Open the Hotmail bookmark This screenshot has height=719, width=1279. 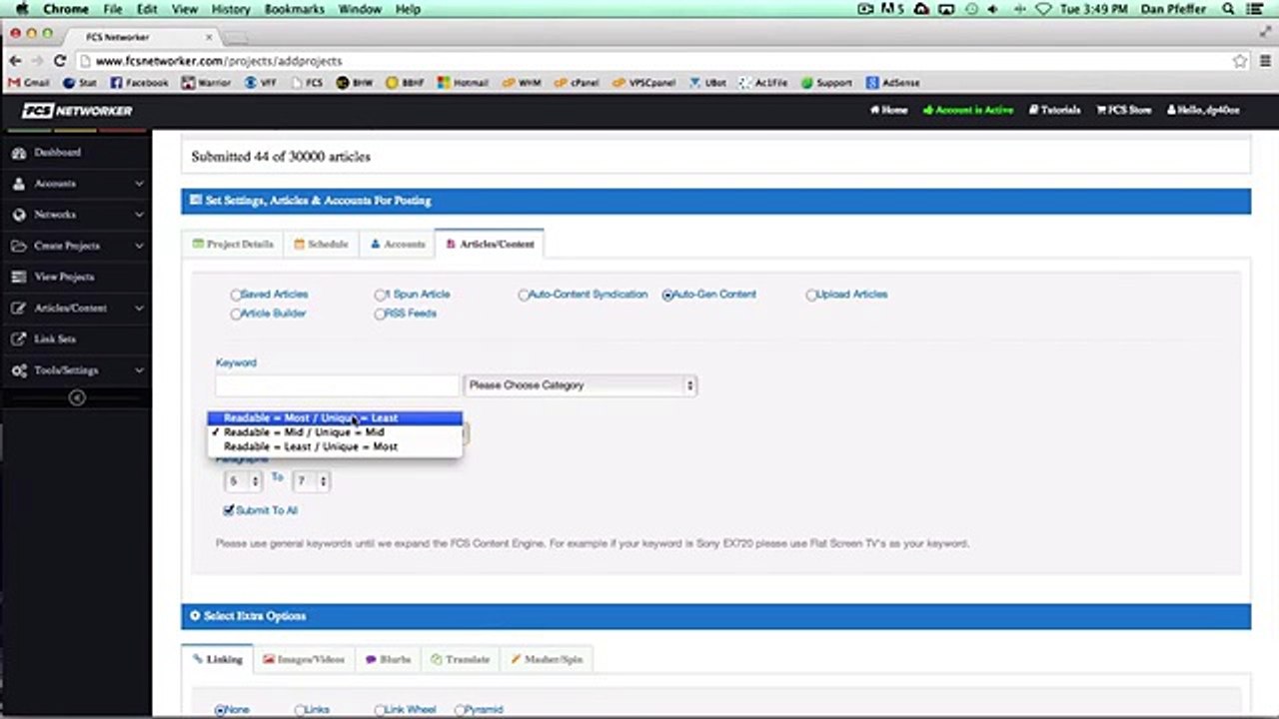[463, 83]
